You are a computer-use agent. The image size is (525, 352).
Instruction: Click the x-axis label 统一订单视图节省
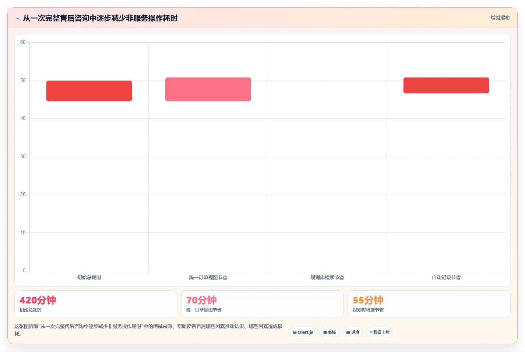208,277
